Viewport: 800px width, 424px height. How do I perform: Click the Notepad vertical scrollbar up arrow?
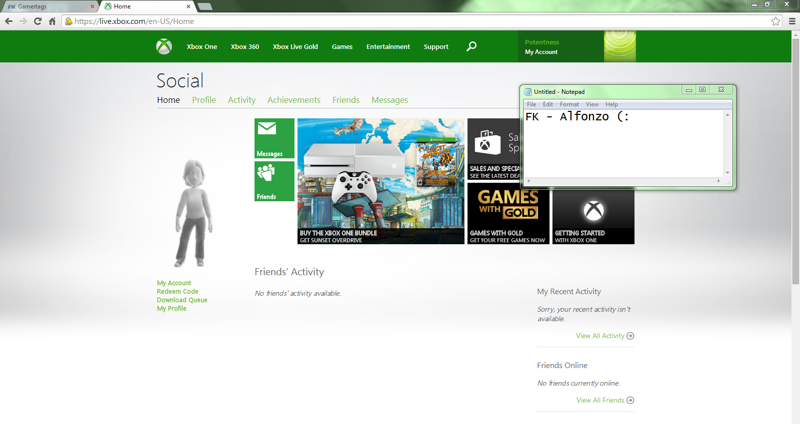pyautogui.click(x=727, y=114)
